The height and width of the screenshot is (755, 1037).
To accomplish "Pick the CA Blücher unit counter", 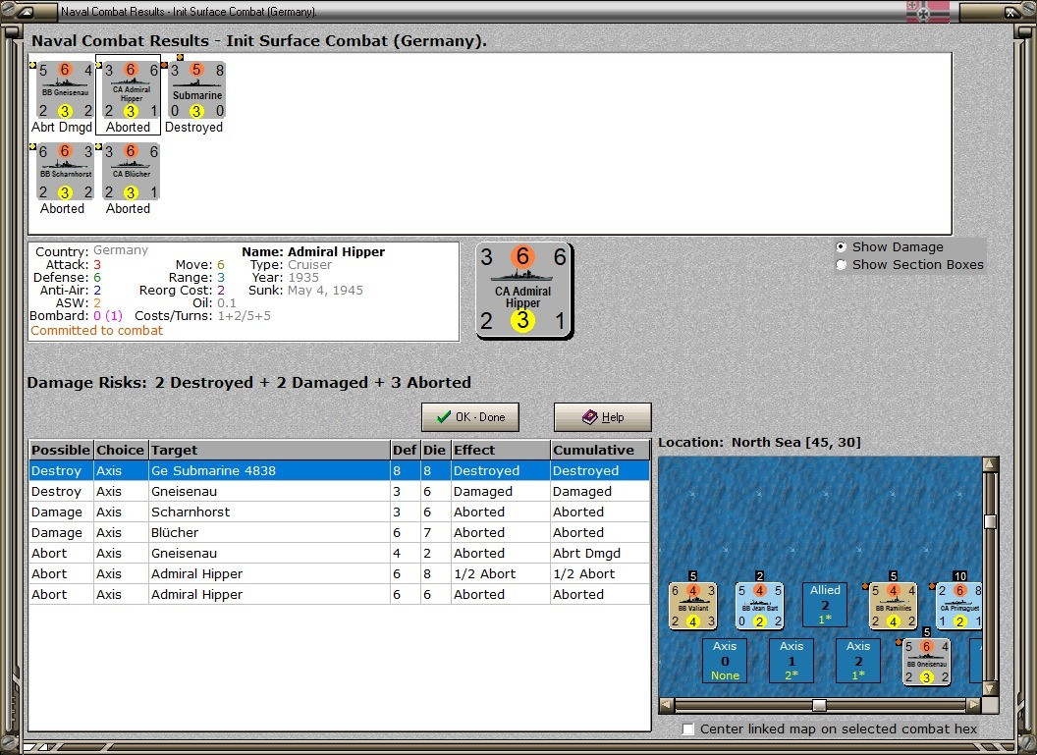I will pos(131,172).
